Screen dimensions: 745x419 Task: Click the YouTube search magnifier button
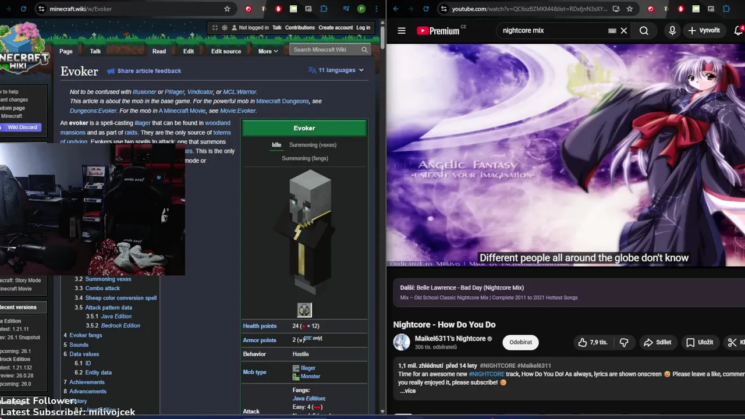(x=644, y=30)
